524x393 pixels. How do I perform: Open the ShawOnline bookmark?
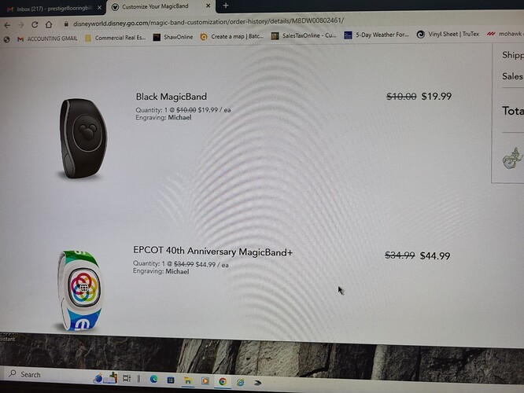(173, 37)
